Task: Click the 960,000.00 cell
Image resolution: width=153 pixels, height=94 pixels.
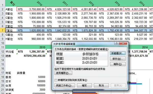Action: (31, 39)
